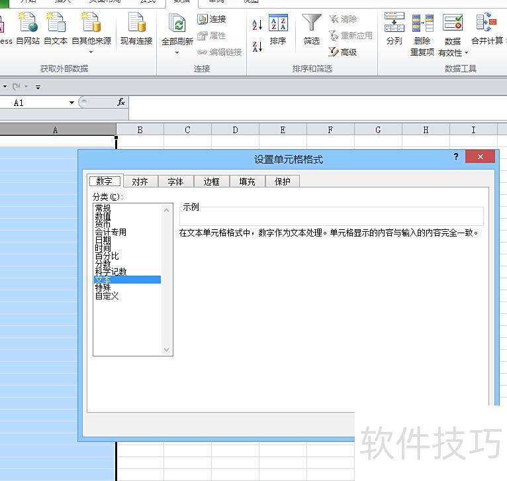Customize quick access toolbar dropdown
507x481 pixels.
coord(38,87)
